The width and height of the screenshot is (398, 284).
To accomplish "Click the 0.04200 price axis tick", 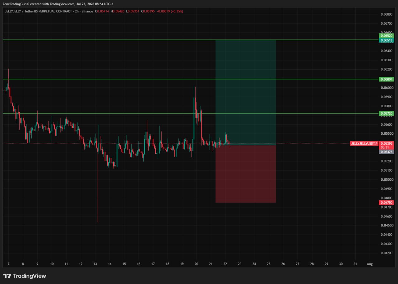I will 386,253.
